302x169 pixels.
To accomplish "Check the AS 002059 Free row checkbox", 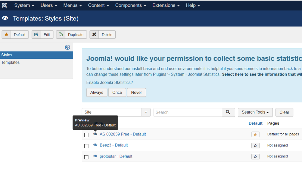I will pos(86,135).
